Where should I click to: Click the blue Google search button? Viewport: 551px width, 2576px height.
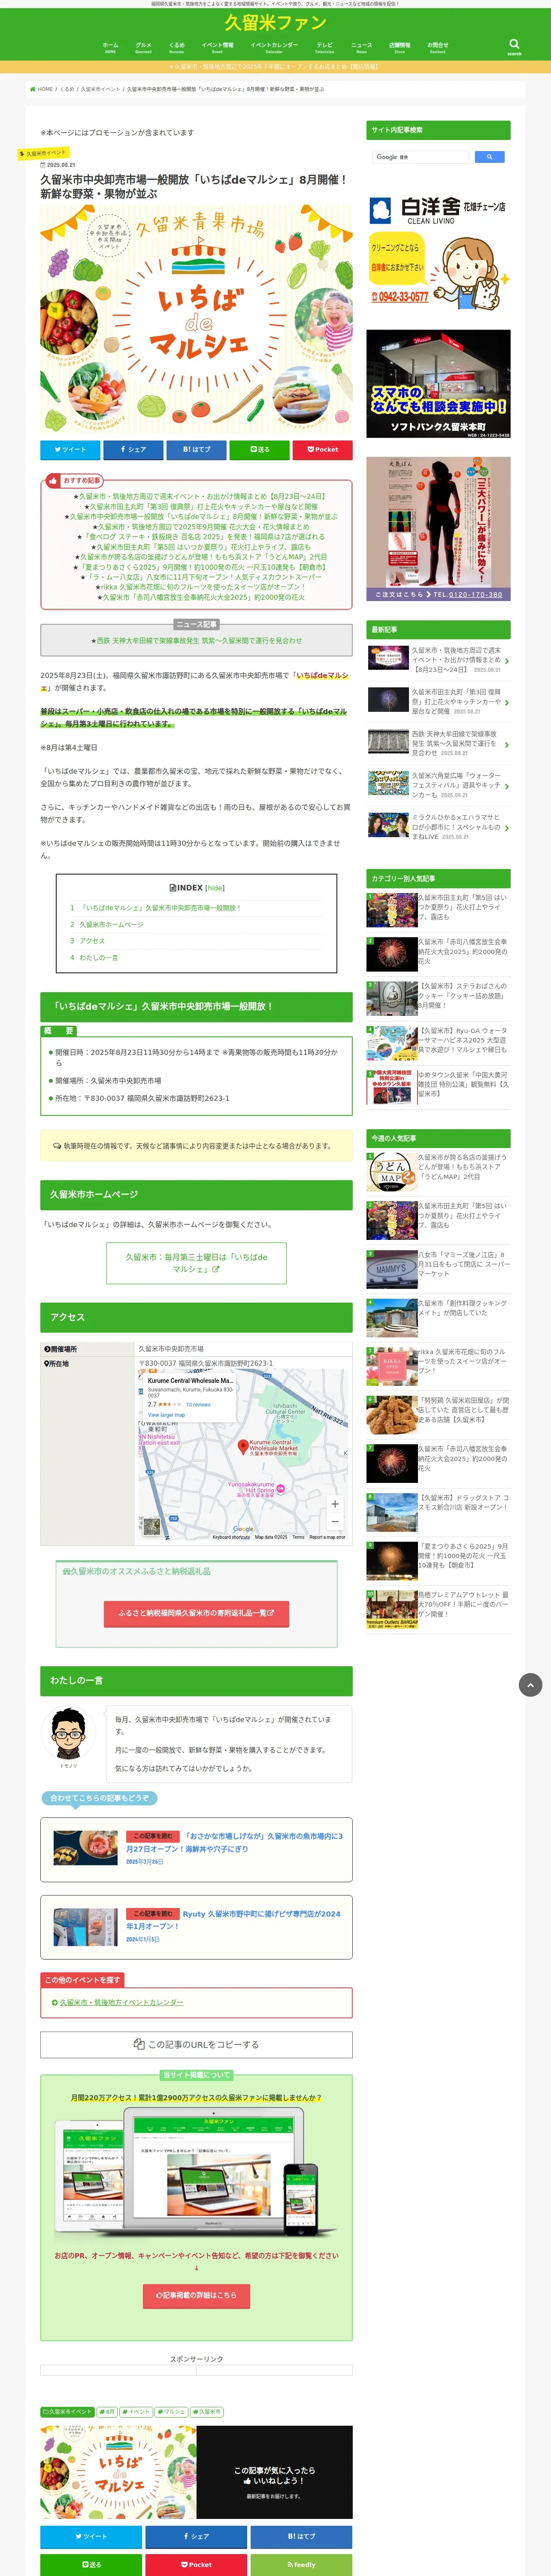pyautogui.click(x=489, y=157)
